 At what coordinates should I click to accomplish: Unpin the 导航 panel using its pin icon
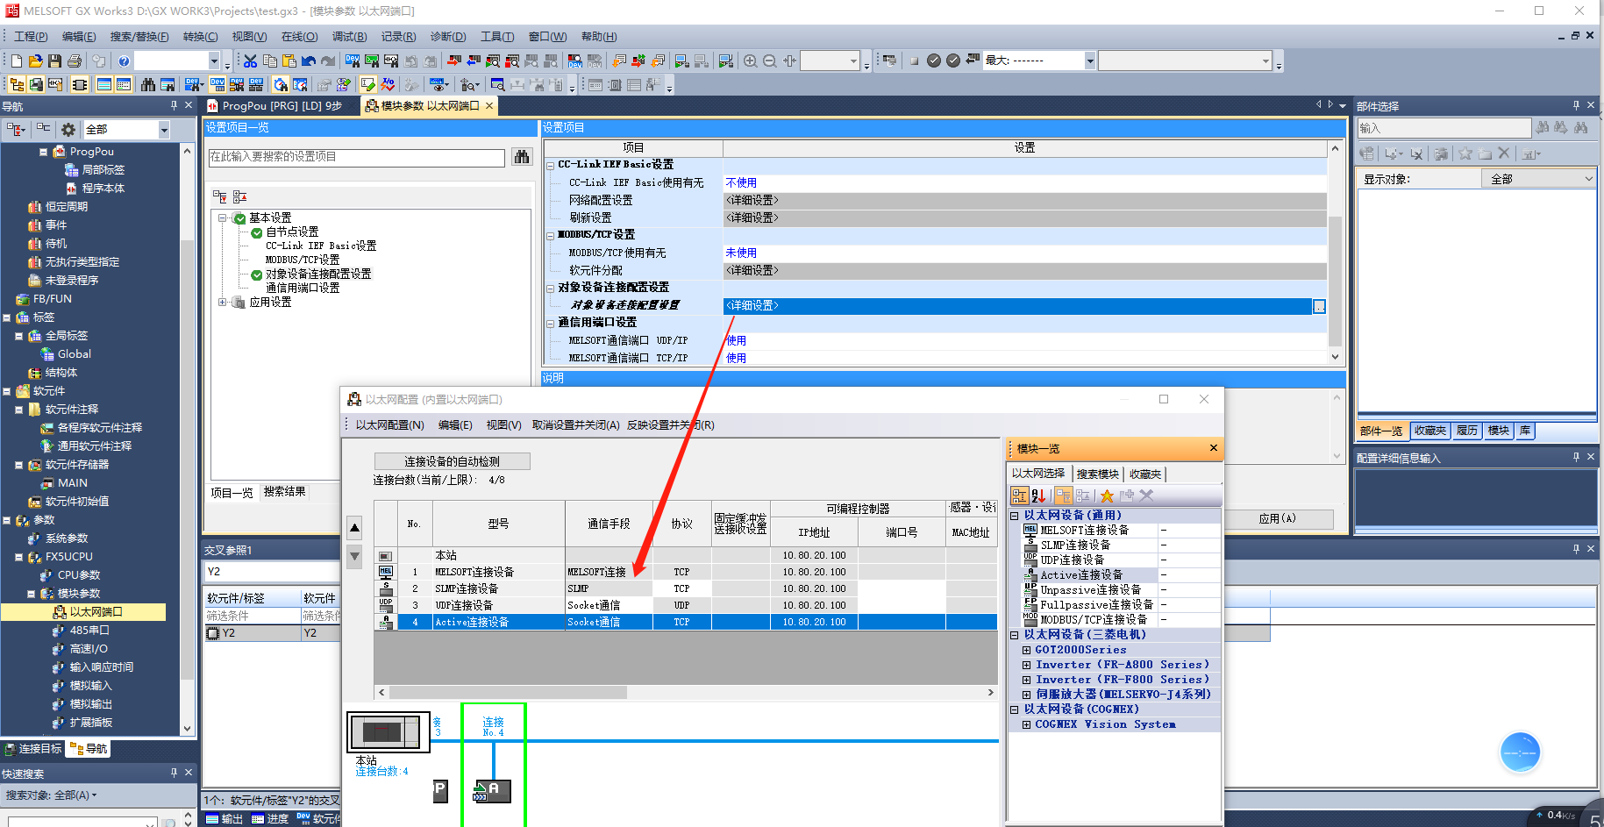coord(174,105)
